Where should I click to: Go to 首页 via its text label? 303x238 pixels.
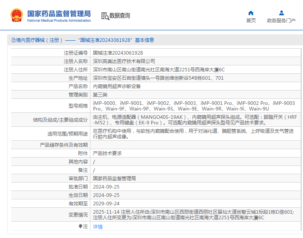tap(251, 21)
